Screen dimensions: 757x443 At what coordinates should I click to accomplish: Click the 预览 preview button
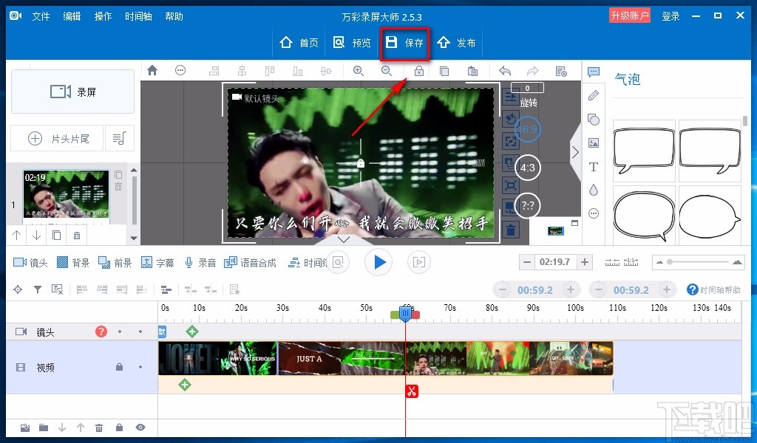tap(352, 43)
